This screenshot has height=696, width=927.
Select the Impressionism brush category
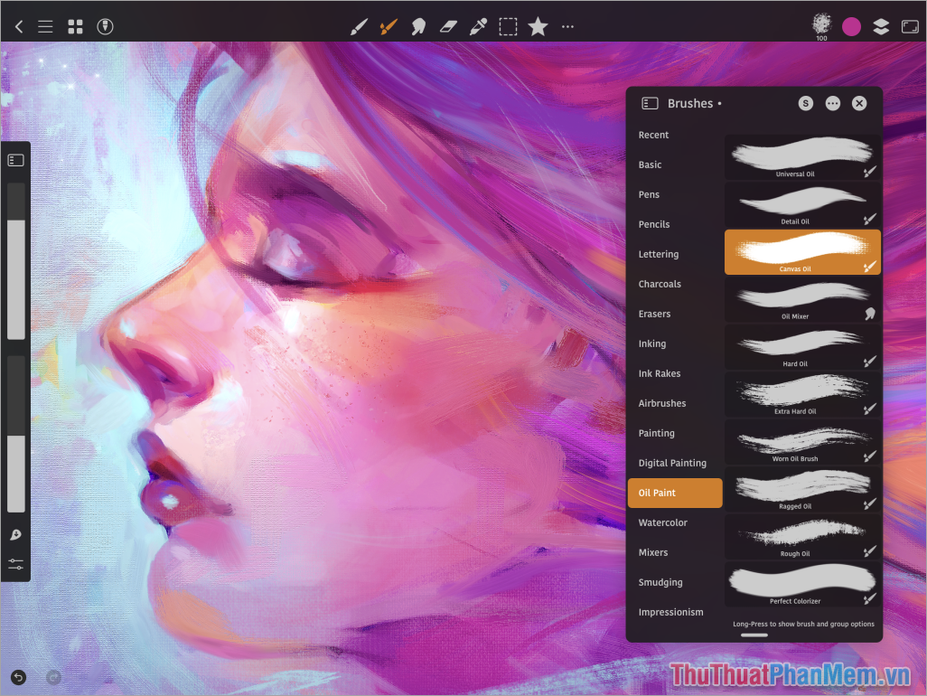(x=671, y=612)
